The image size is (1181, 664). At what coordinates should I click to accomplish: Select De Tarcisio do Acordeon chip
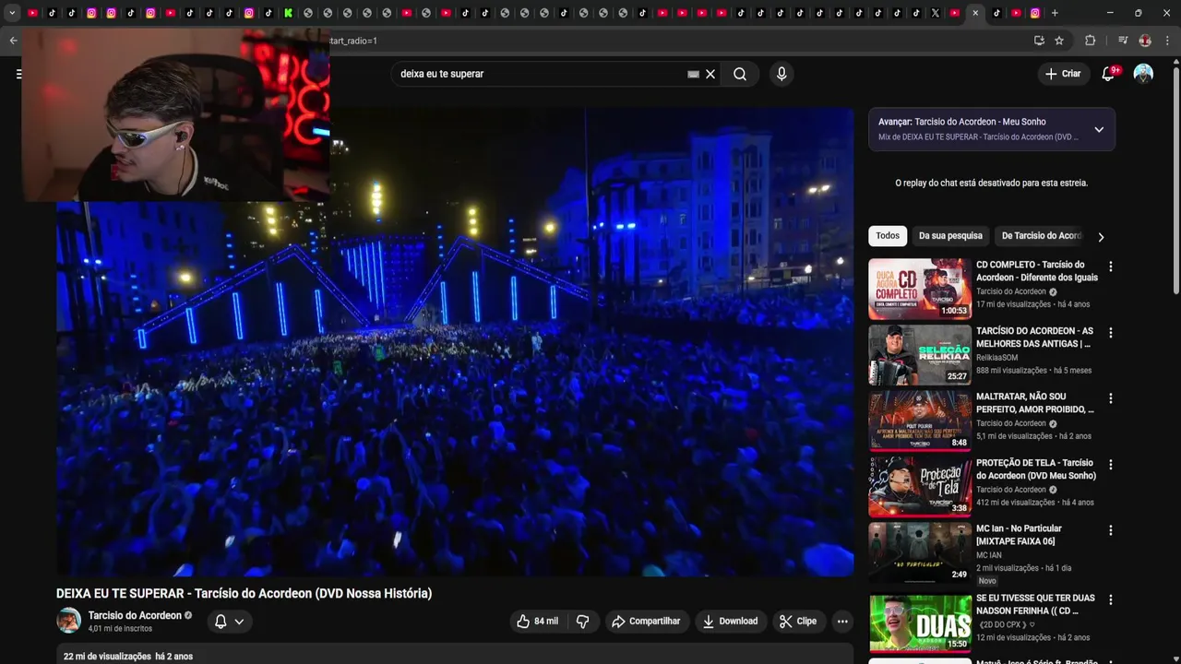1041,236
